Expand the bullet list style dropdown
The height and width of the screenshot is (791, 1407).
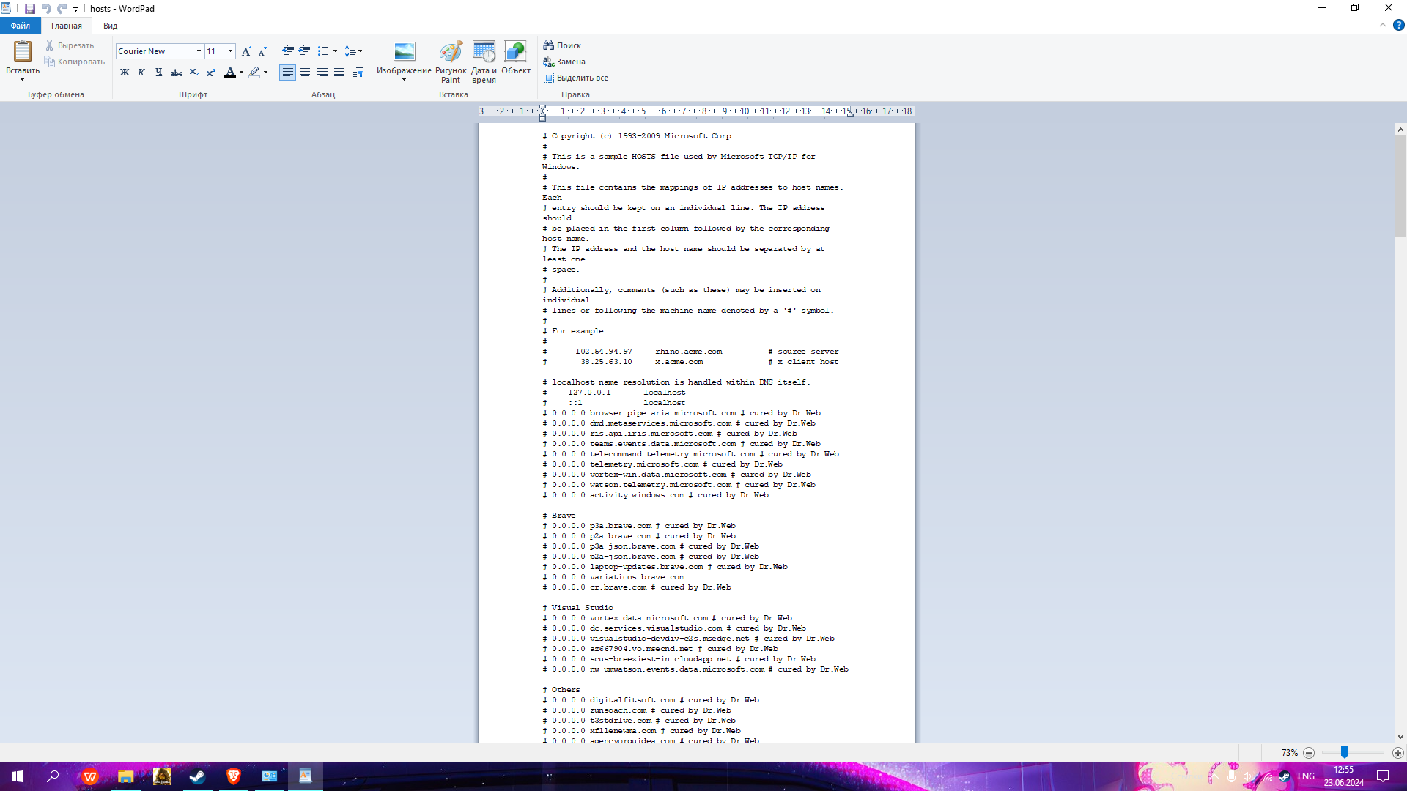click(x=335, y=51)
